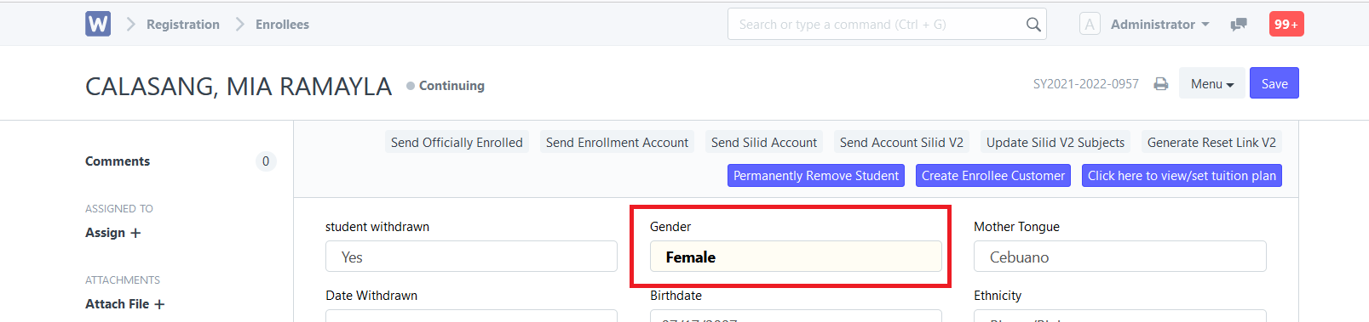Go to Registration breadcrumb
This screenshot has height=322, width=1369.
183,25
